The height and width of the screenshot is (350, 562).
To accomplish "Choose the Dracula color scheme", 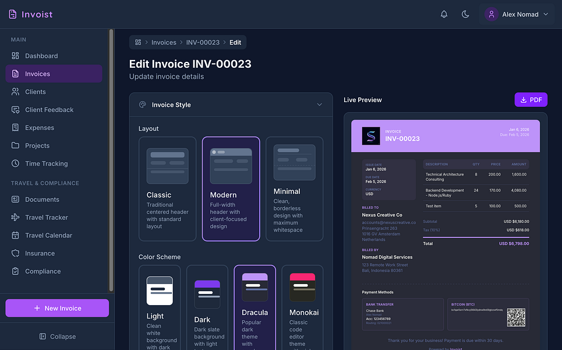I will [255, 307].
